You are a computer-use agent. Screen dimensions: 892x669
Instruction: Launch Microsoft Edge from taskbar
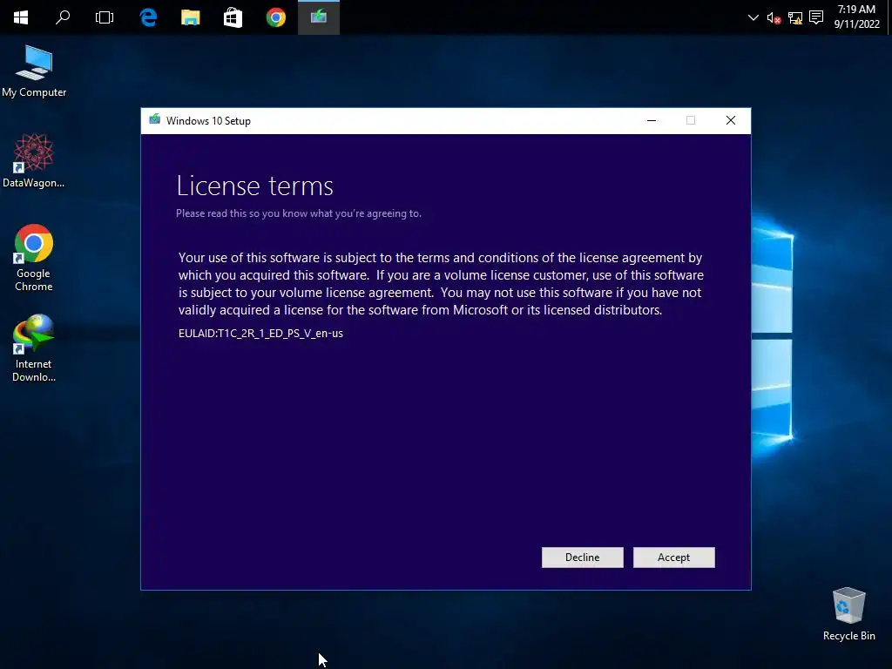pyautogui.click(x=148, y=17)
